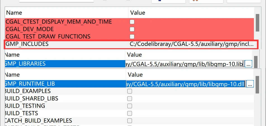Open the browse button for GMP_LIBRARIES
The image size is (266, 126).
[249, 64]
